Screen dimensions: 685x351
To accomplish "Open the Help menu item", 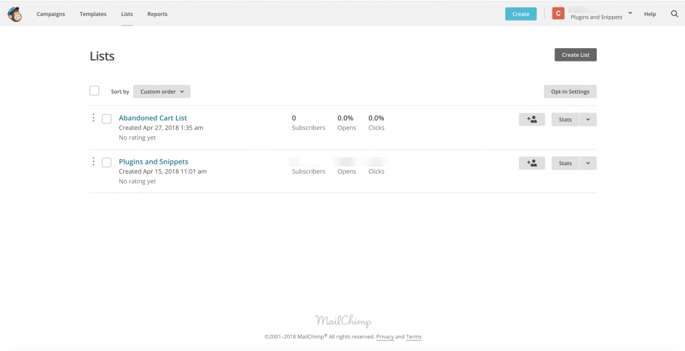I will (650, 14).
